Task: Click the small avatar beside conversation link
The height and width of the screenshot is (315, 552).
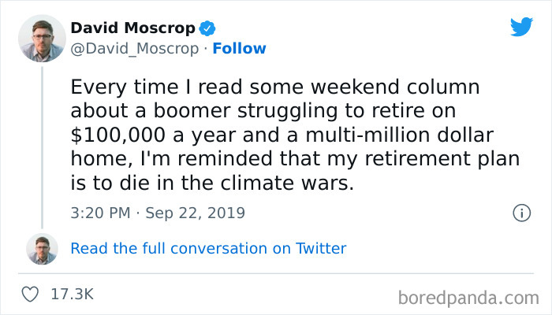Action: (x=41, y=248)
